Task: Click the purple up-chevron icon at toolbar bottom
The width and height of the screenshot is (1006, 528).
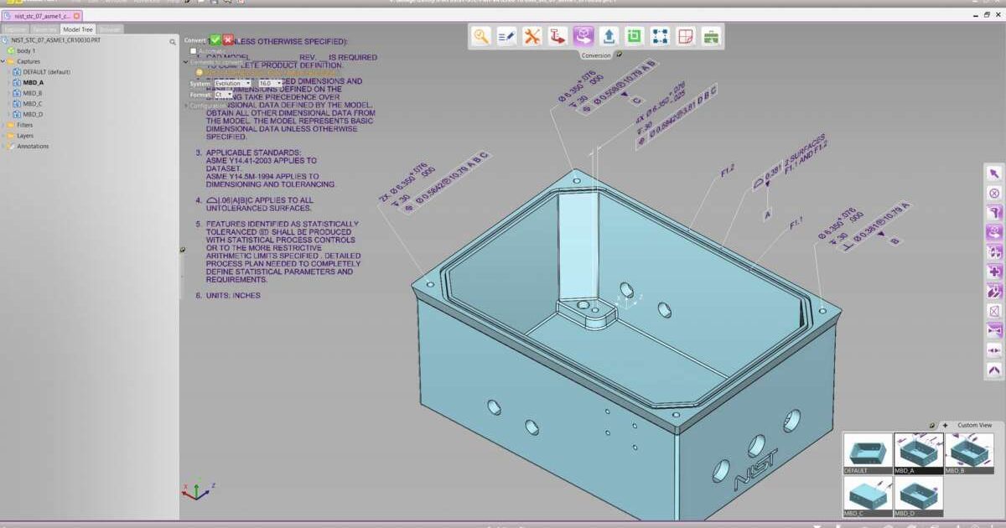Action: click(x=994, y=370)
